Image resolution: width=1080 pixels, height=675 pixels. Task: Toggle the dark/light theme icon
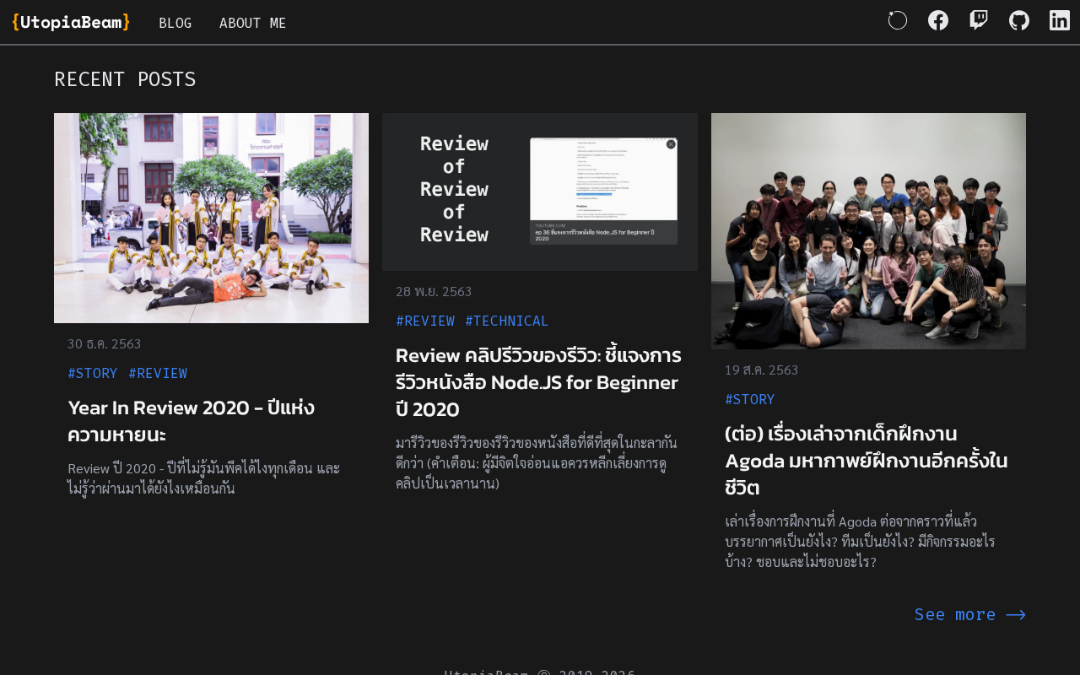click(x=898, y=20)
